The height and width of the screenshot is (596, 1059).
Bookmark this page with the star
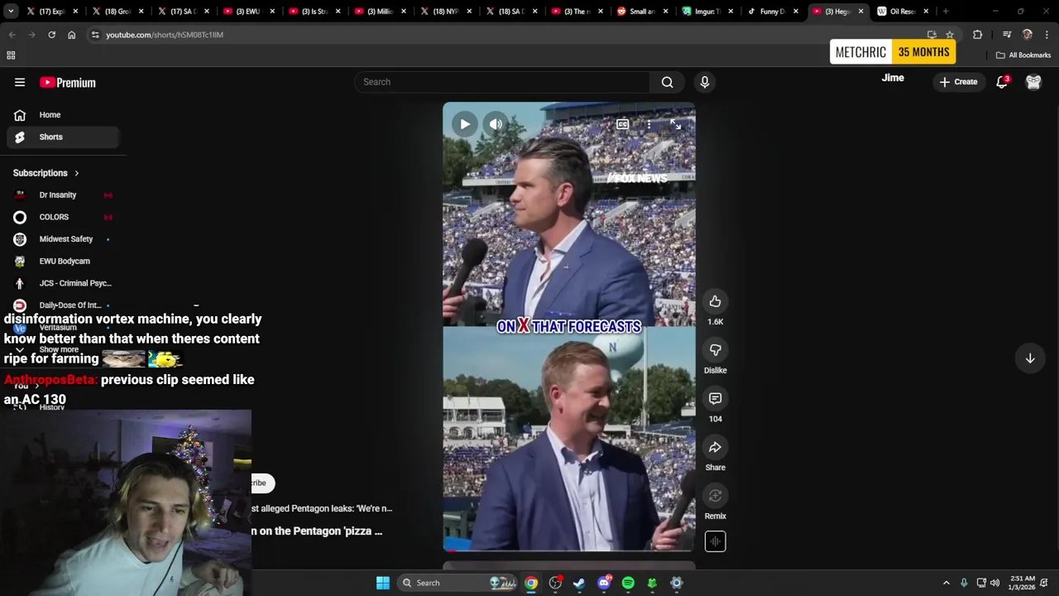[x=950, y=35]
